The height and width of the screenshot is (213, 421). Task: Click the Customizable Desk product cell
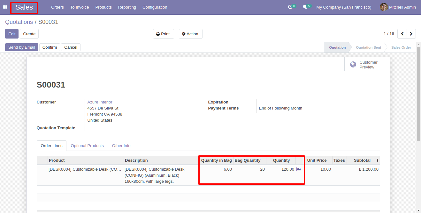coord(85,169)
